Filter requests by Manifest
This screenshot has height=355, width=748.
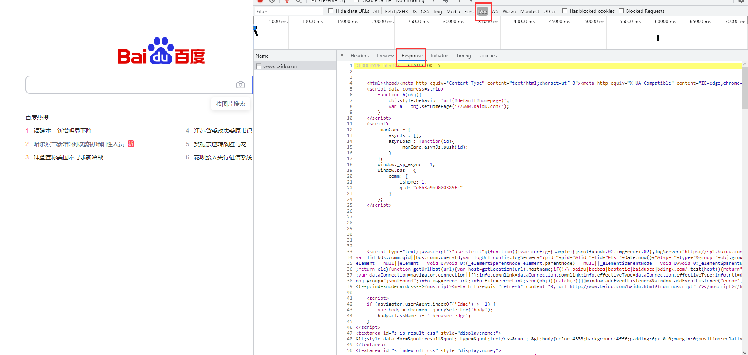[529, 12]
